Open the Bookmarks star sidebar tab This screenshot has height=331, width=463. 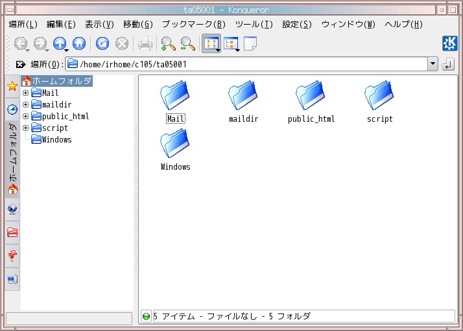[12, 86]
